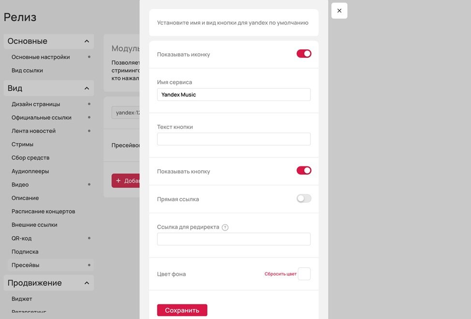The image size is (471, 319).
Task: Open the Цвет фона color swatch
Action: tap(304, 274)
